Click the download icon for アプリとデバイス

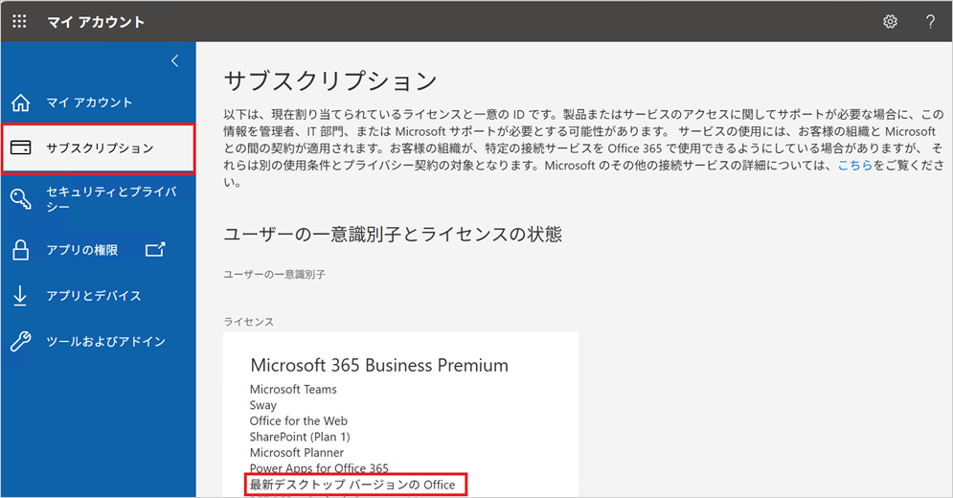coord(20,296)
